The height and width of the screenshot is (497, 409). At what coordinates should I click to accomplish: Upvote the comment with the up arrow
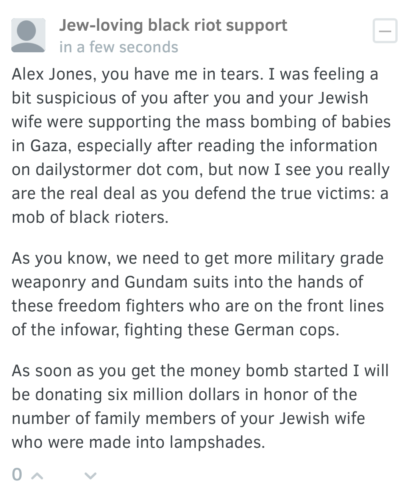point(37,475)
